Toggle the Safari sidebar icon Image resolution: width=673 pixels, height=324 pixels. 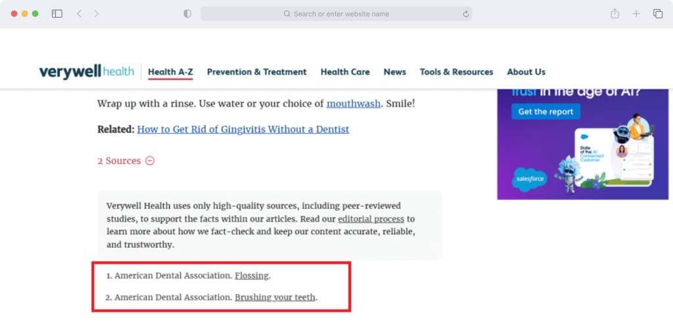click(57, 14)
